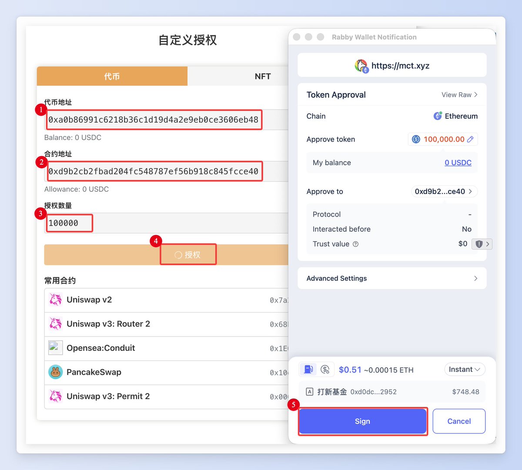The width and height of the screenshot is (522, 470).
Task: Click the Uniswap v3: Permit 2 icon
Action: tap(55, 396)
